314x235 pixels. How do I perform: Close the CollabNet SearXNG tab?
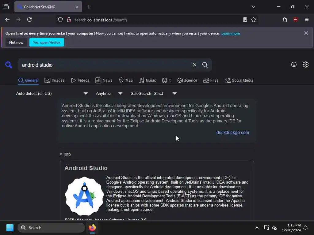click(x=77, y=7)
